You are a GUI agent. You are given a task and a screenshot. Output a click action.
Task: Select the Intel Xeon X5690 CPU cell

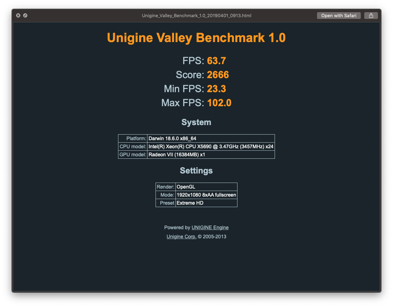[x=211, y=146]
